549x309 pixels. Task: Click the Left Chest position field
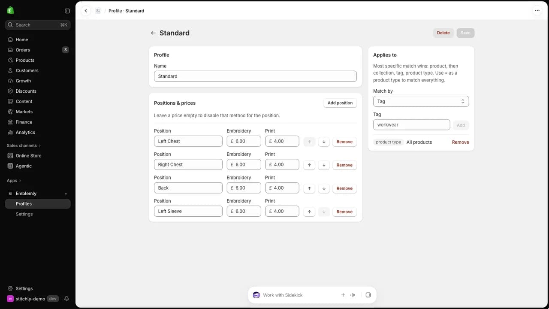pyautogui.click(x=188, y=141)
